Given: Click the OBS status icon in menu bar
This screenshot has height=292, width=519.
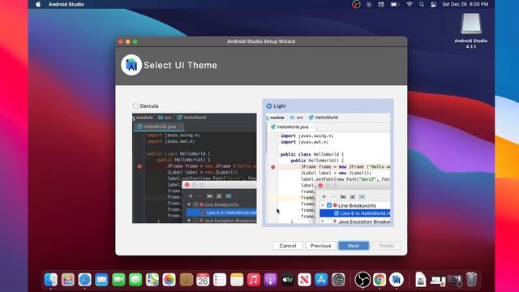Looking at the screenshot, I should coord(356,4).
